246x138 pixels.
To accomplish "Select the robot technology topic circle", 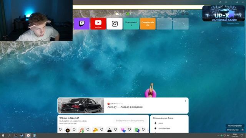I will (x=115, y=130).
